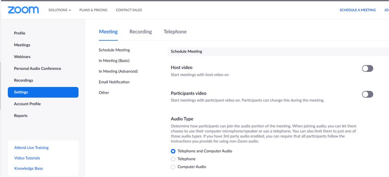The width and height of the screenshot is (389, 177).
Task: Jump to In Meeting (Basic) section
Action: tap(114, 61)
